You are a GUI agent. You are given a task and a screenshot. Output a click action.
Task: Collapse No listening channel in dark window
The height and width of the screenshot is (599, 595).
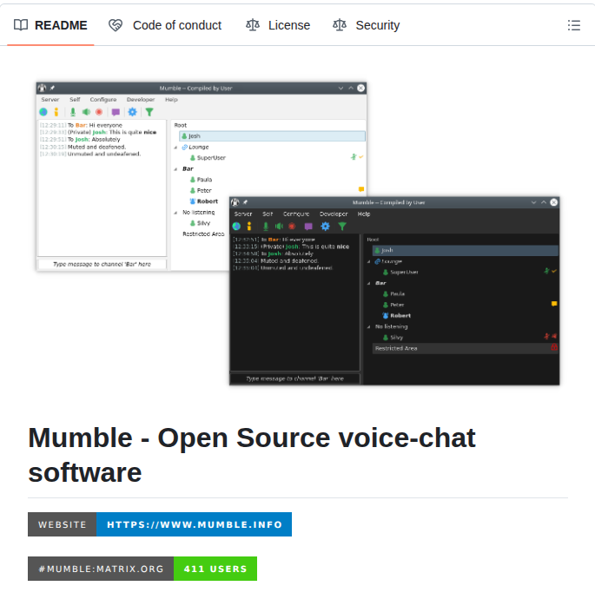tap(369, 327)
